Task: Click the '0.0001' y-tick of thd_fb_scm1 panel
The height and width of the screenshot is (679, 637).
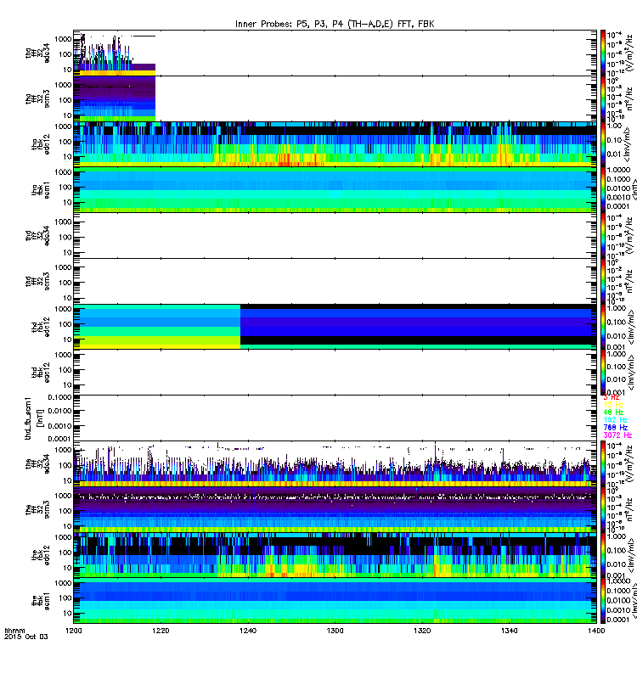Action: pyautogui.click(x=59, y=439)
